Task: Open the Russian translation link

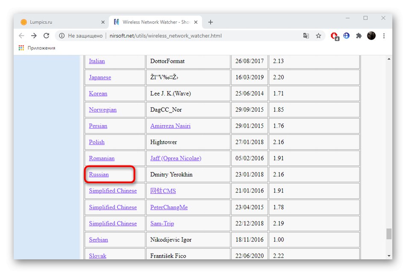Action: 98,174
